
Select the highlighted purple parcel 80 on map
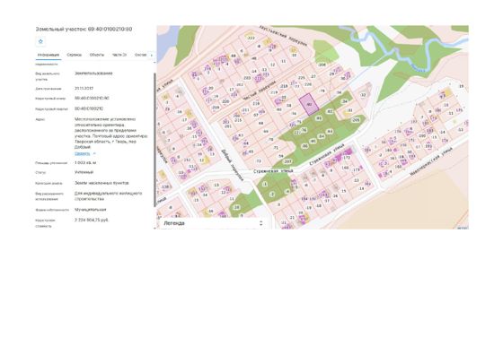[x=309, y=104]
